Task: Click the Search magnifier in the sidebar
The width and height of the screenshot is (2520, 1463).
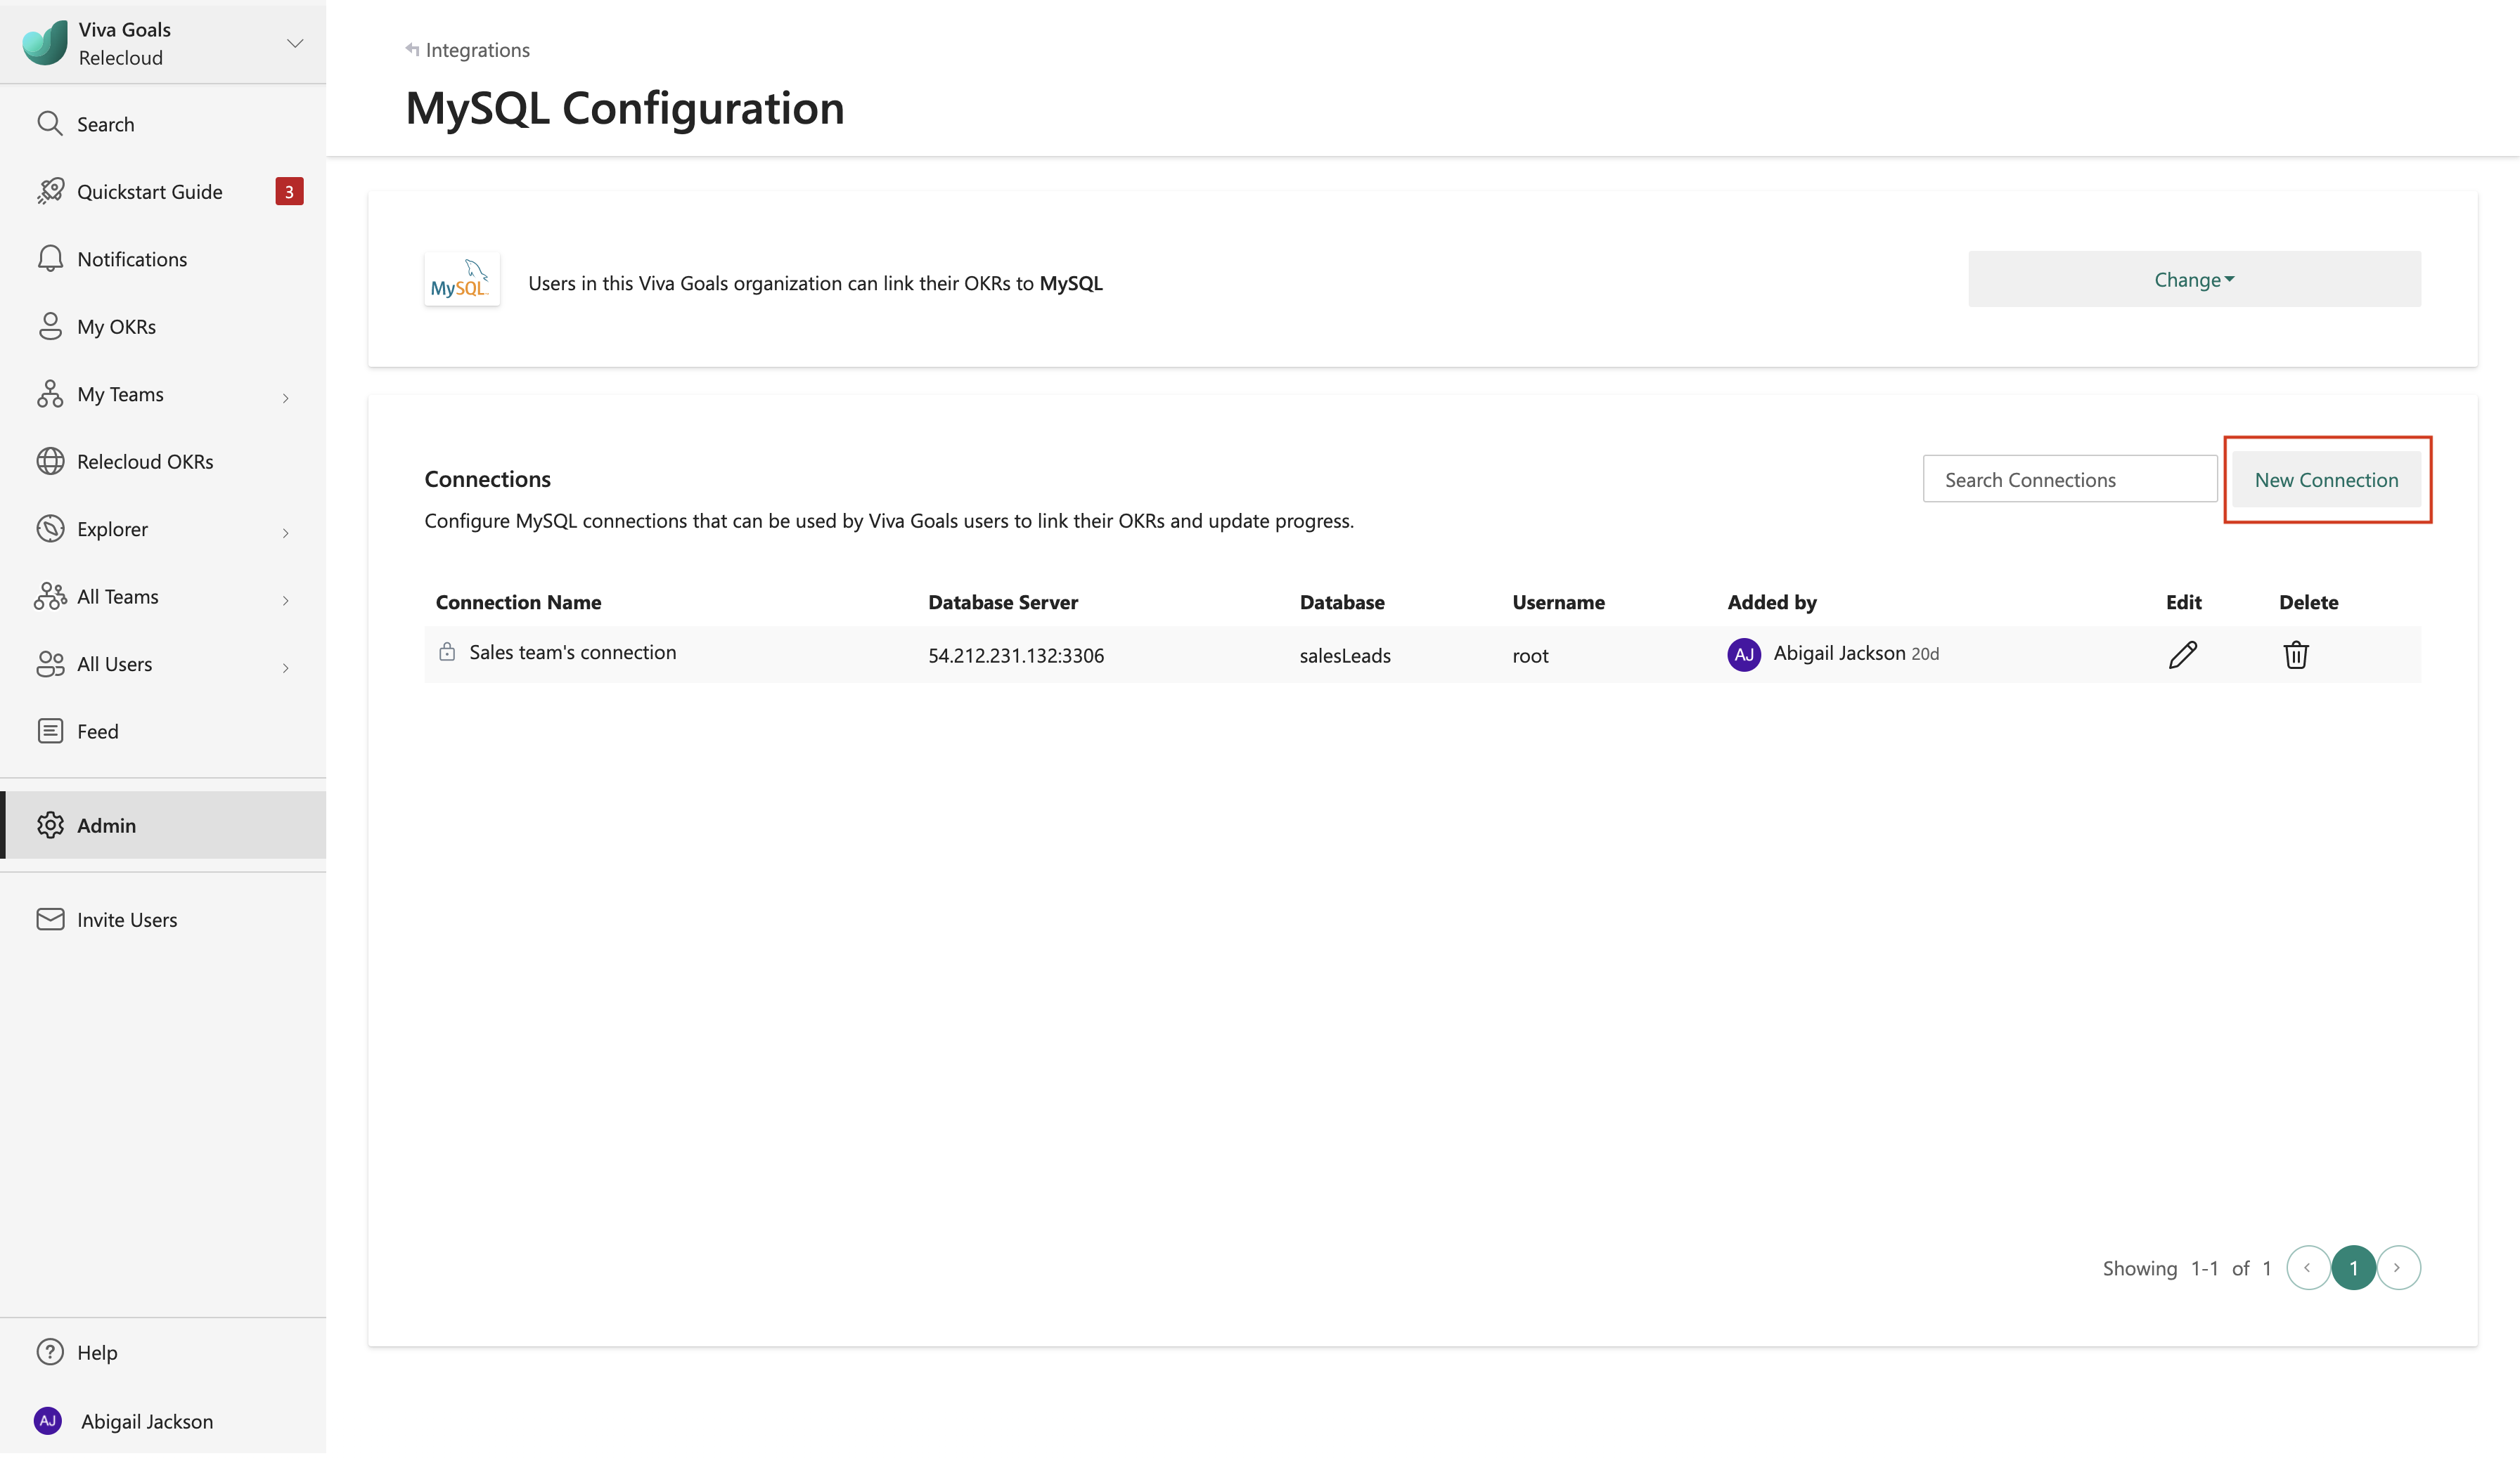Action: [x=50, y=124]
